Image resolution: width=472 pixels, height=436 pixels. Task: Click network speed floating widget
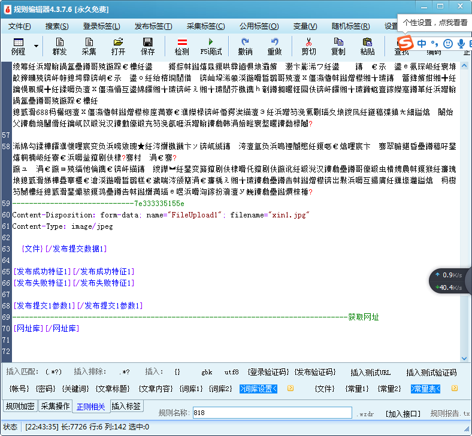[x=450, y=281]
